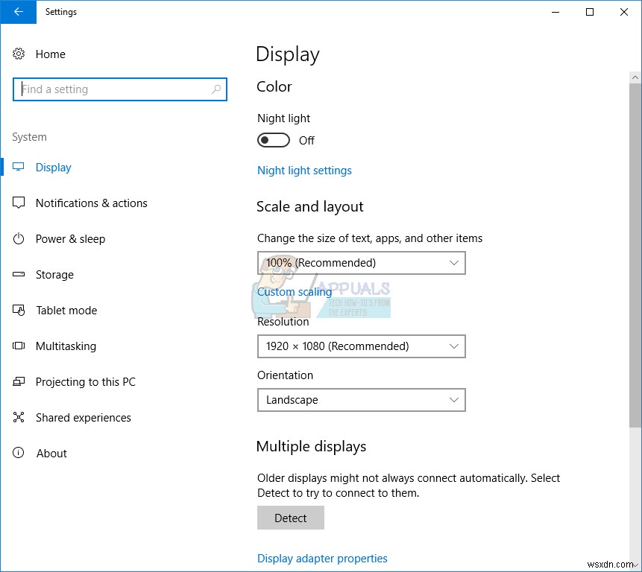
Task: Open Tablet mode settings
Action: pos(66,311)
